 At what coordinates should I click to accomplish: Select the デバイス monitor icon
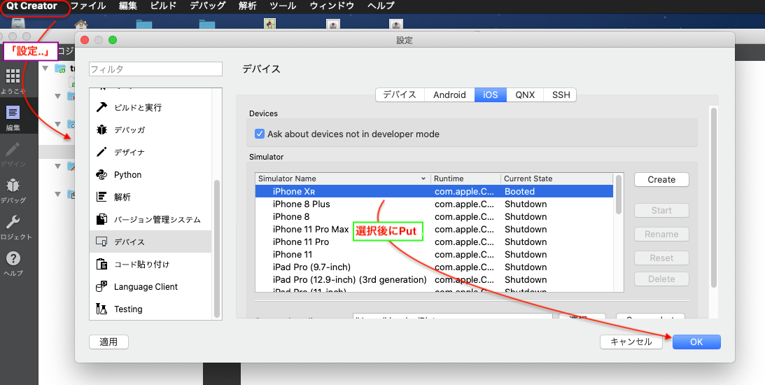point(101,241)
